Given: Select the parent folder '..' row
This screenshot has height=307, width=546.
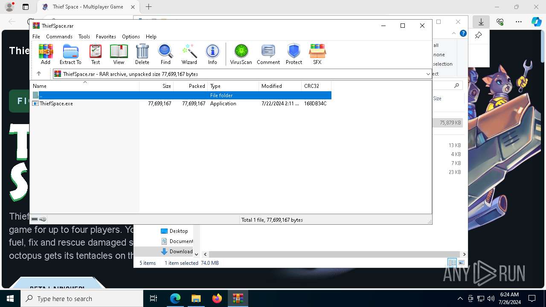Looking at the screenshot, I should pos(181,95).
